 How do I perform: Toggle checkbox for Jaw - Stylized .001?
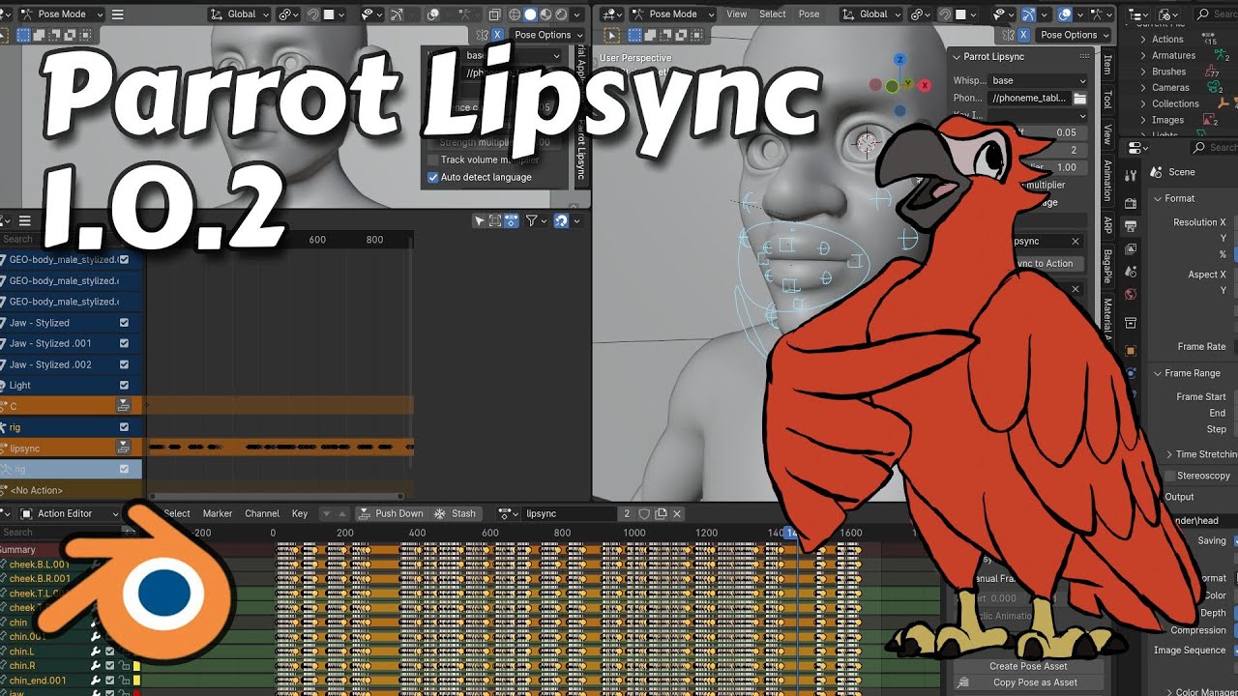click(x=124, y=343)
